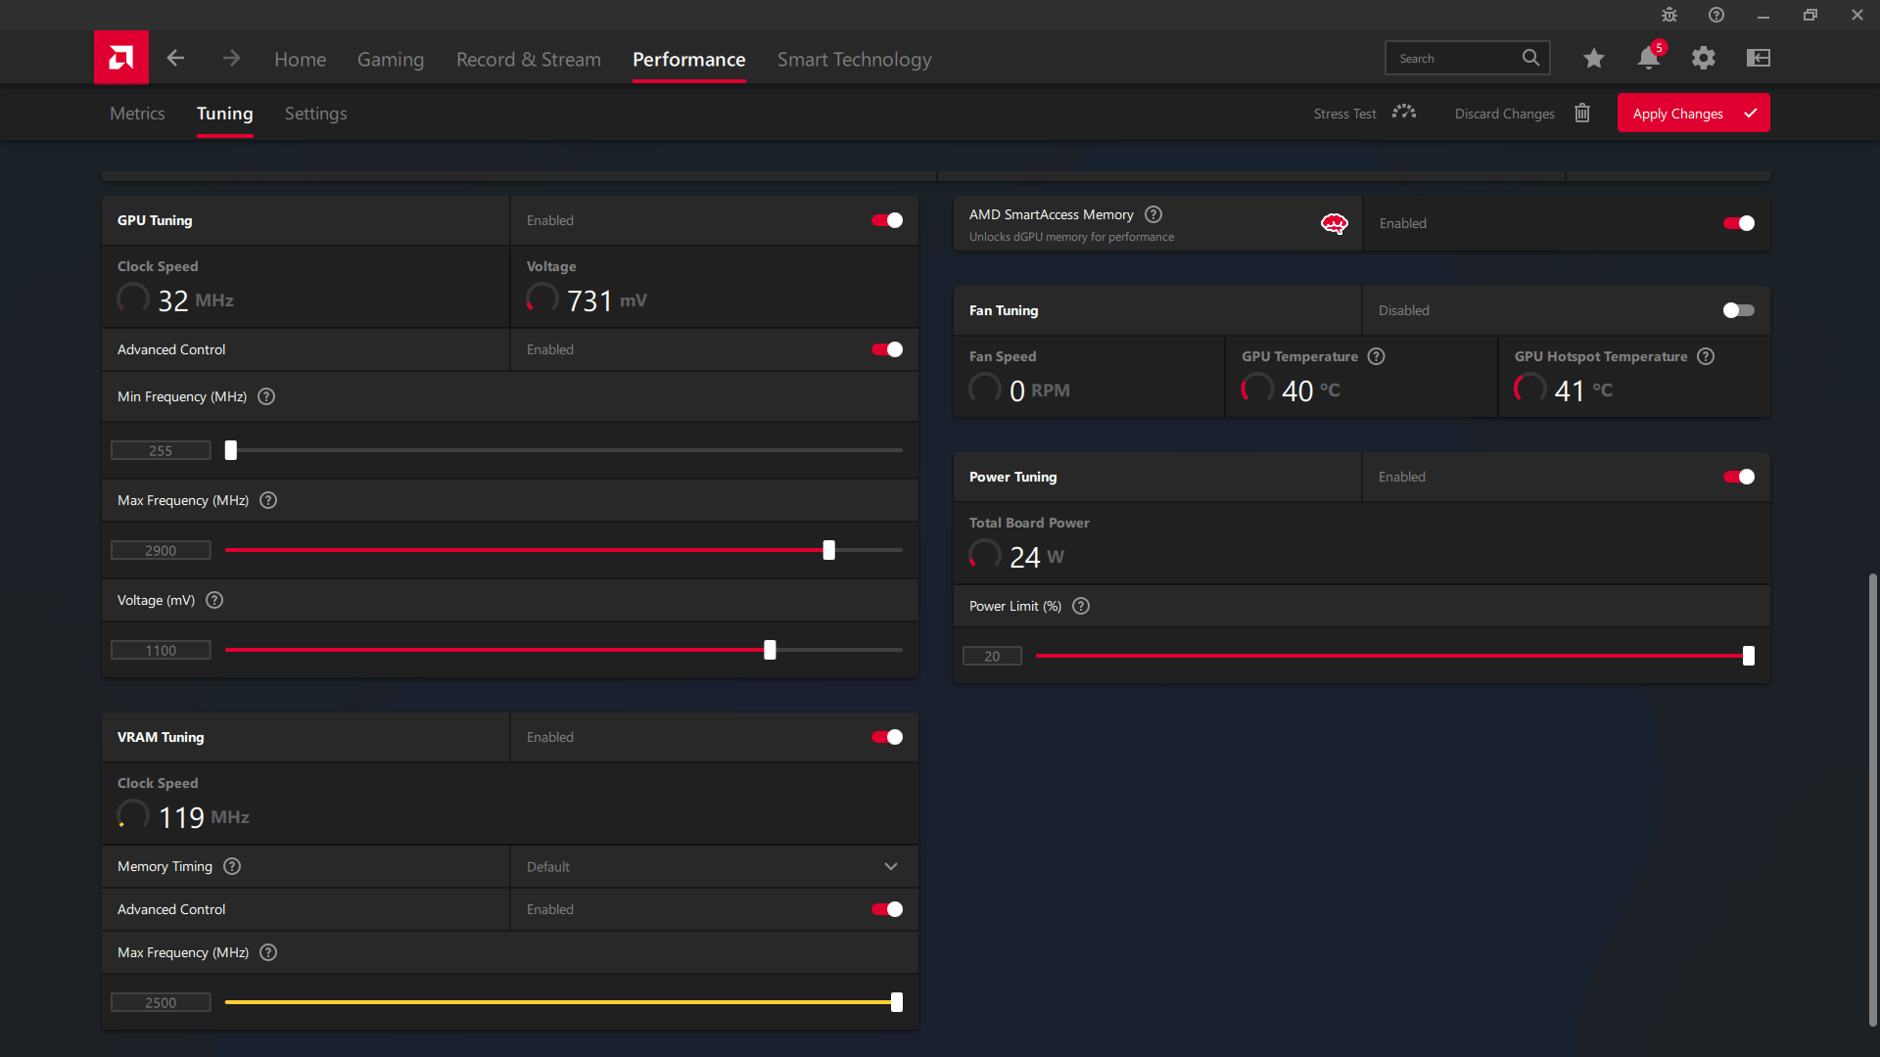Switch to the Settings tab
This screenshot has width=1880, height=1057.
click(315, 113)
